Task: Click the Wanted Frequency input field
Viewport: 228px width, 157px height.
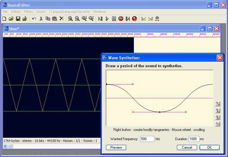Action: pyautogui.click(x=147, y=139)
